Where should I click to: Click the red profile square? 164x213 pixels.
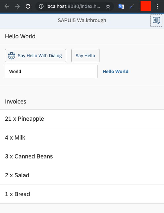click(x=146, y=6)
